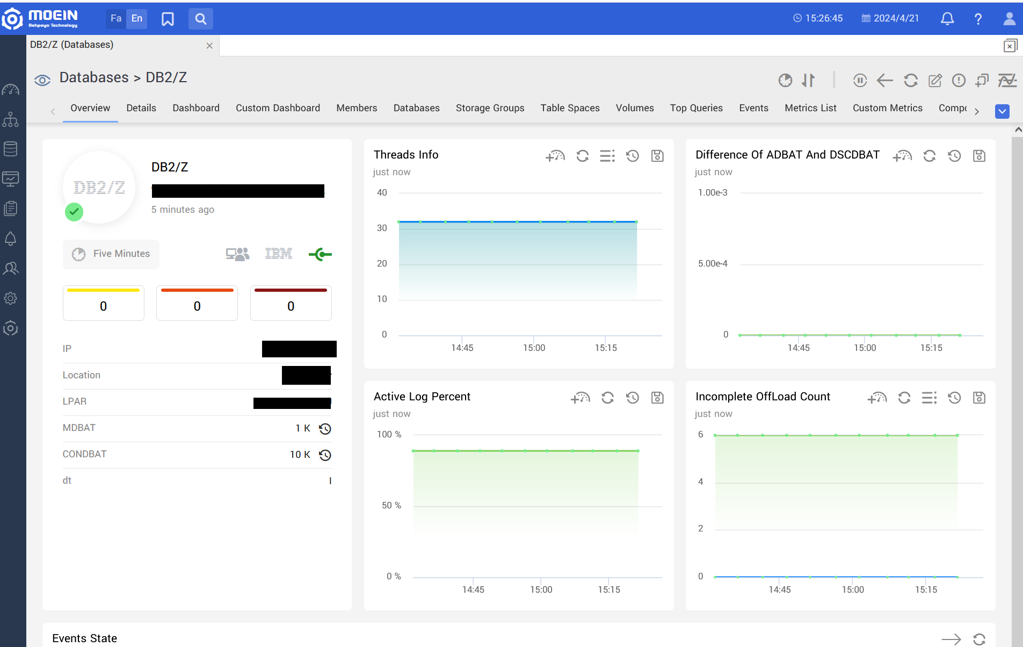Open CONDBAT history clock icon
This screenshot has height=647, width=1023.
click(x=325, y=455)
